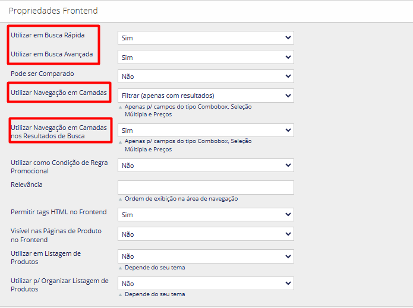
Task: Click the Utilizar em Busca Avançada label
Action: [x=52, y=54]
